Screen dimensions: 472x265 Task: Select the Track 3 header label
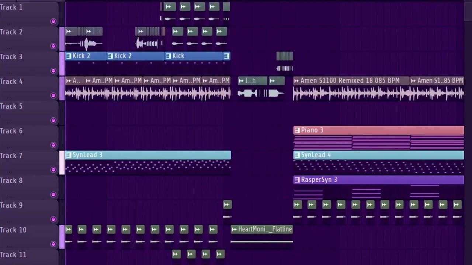coord(11,57)
